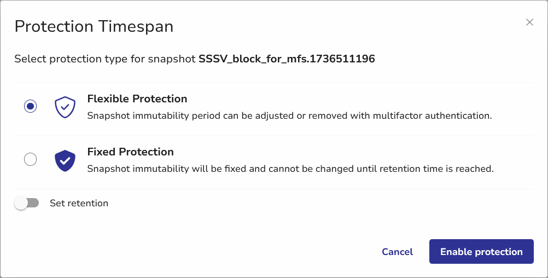Click the Fixed Protection description sentence
The width and height of the screenshot is (548, 278).
(290, 169)
